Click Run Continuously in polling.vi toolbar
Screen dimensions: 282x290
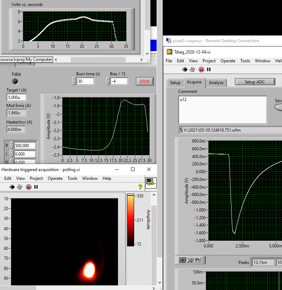pos(20,187)
